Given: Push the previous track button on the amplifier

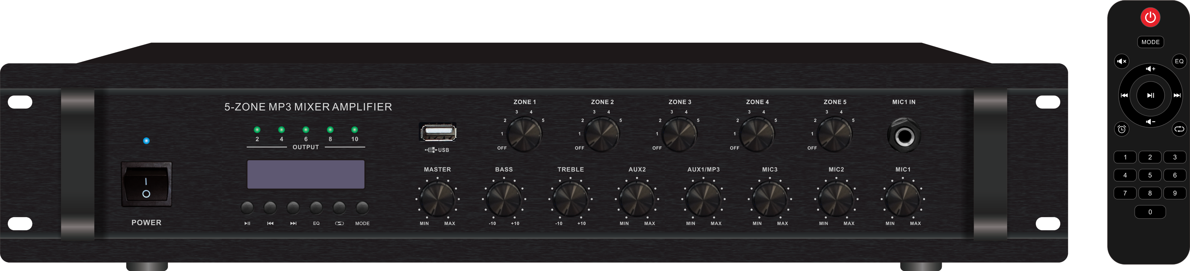Looking at the screenshot, I should (x=270, y=207).
